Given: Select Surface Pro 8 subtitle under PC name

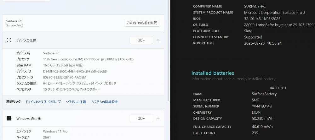Looking at the screenshot, I should [15, 25].
